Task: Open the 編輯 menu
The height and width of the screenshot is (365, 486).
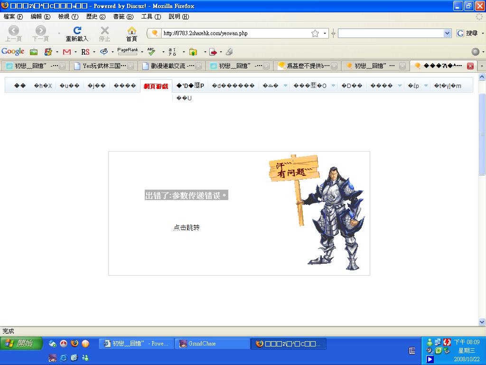Action: click(x=40, y=17)
